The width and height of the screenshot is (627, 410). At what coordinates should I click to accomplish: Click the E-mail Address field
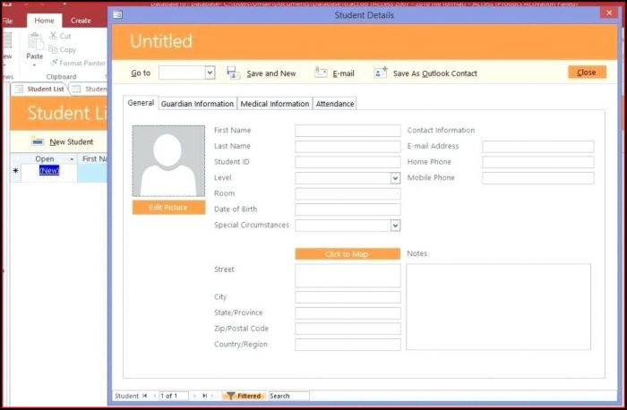(x=537, y=146)
